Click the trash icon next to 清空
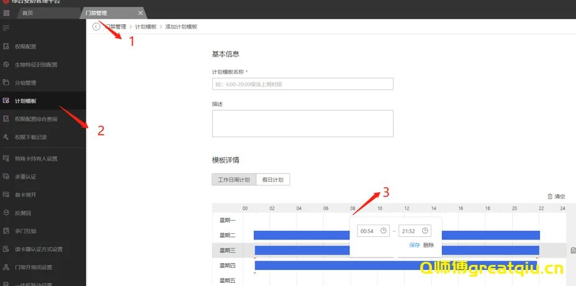 pos(550,196)
